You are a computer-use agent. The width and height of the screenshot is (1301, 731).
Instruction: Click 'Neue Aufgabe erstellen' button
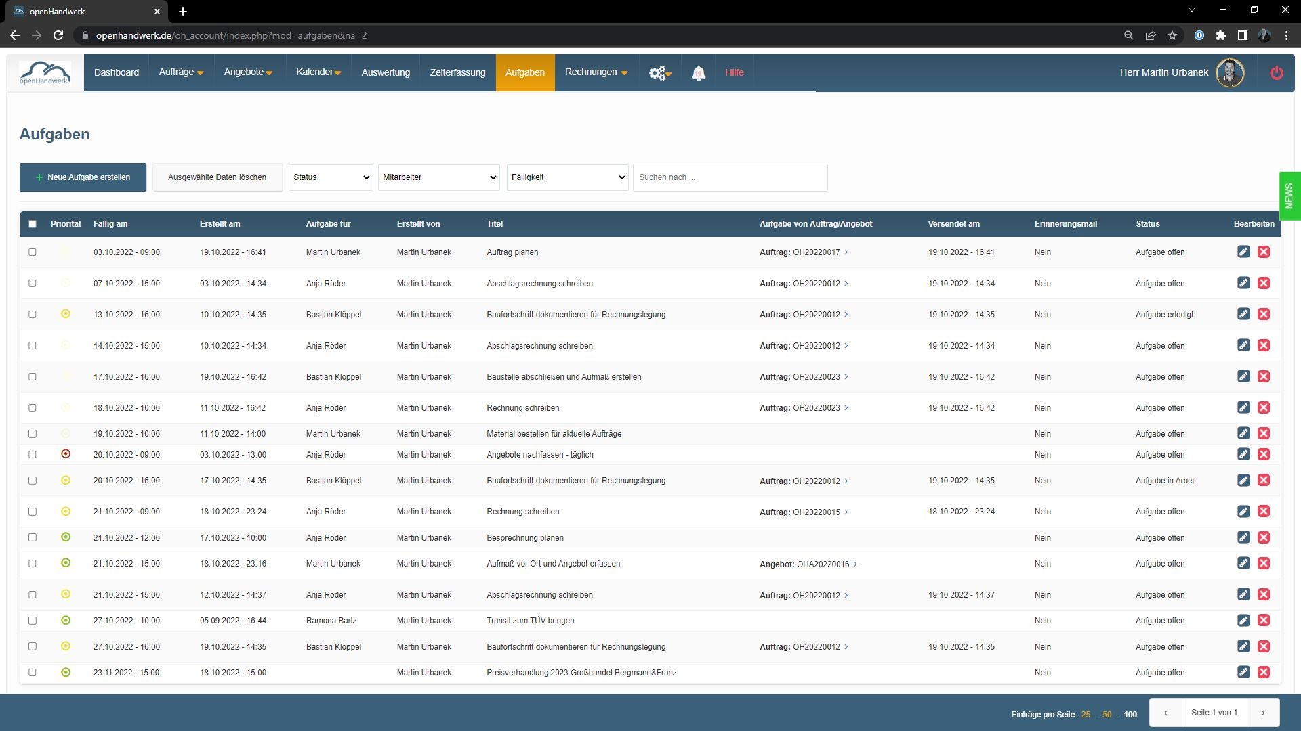coord(83,177)
